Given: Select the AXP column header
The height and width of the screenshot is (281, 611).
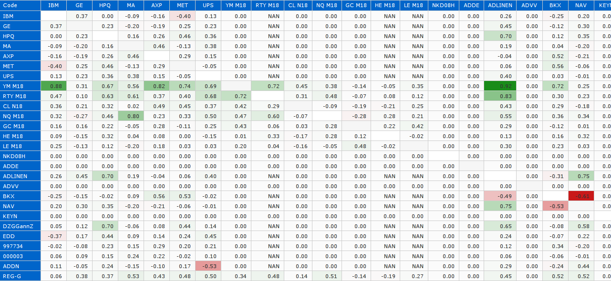Looking at the screenshot, I should (156, 5).
